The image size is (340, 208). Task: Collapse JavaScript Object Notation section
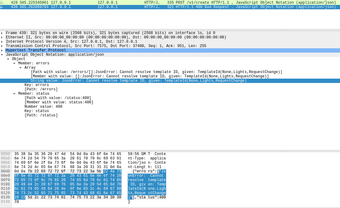(x=2, y=55)
